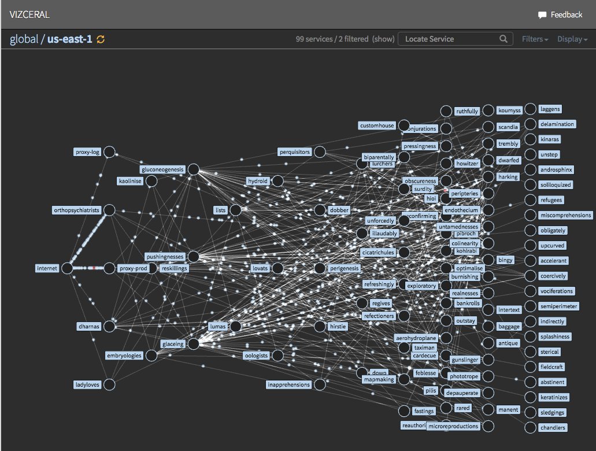The height and width of the screenshot is (451, 596).
Task: Click the soliloquized label
Action: 556,185
